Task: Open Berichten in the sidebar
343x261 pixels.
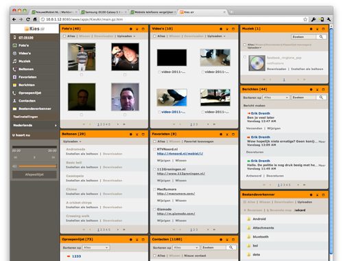Action: (x=27, y=85)
